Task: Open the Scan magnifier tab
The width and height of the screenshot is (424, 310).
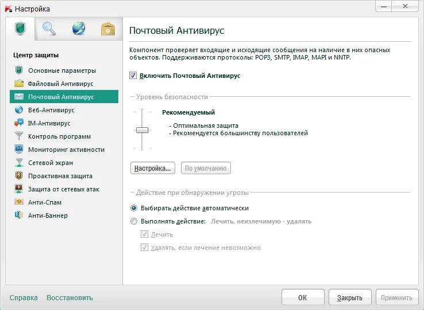Action: (x=49, y=29)
